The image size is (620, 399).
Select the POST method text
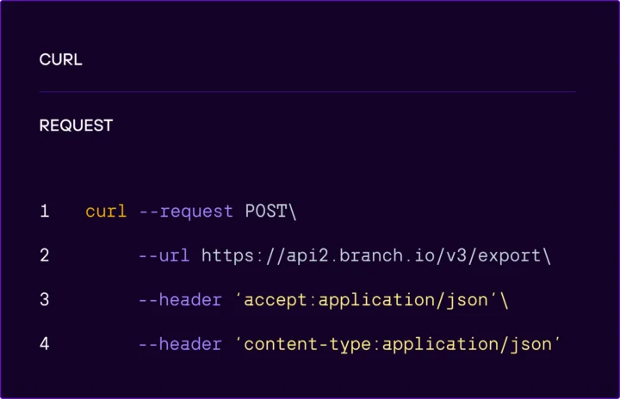(x=266, y=212)
